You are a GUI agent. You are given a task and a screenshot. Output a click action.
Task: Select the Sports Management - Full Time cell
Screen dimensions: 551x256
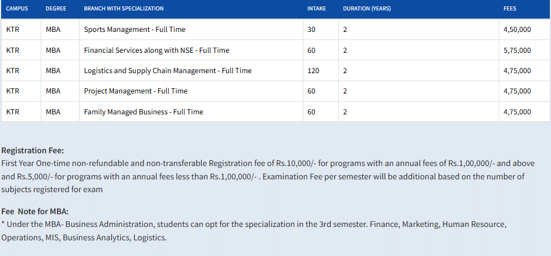click(x=135, y=30)
